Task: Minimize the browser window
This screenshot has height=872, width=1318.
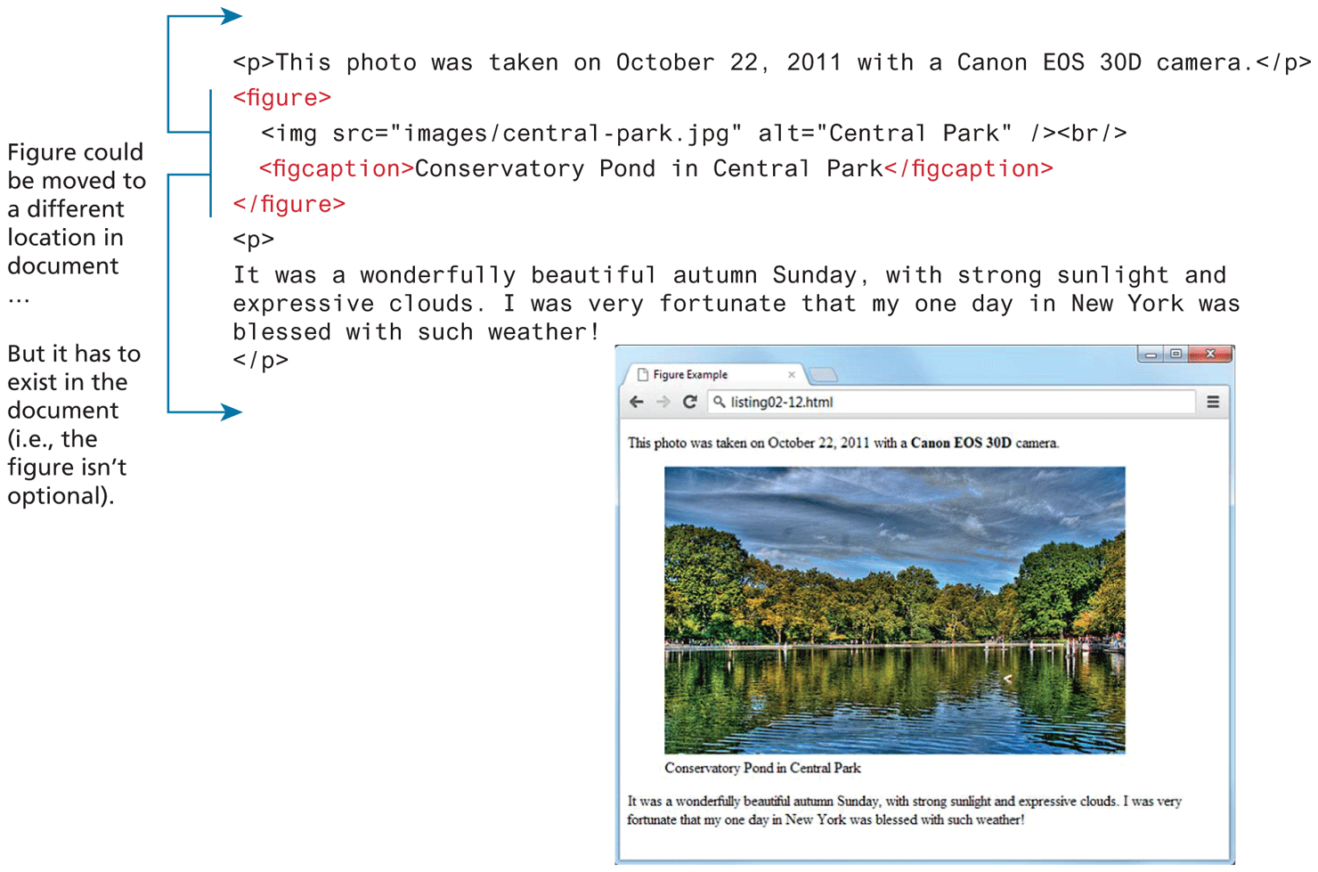Action: tap(1151, 355)
